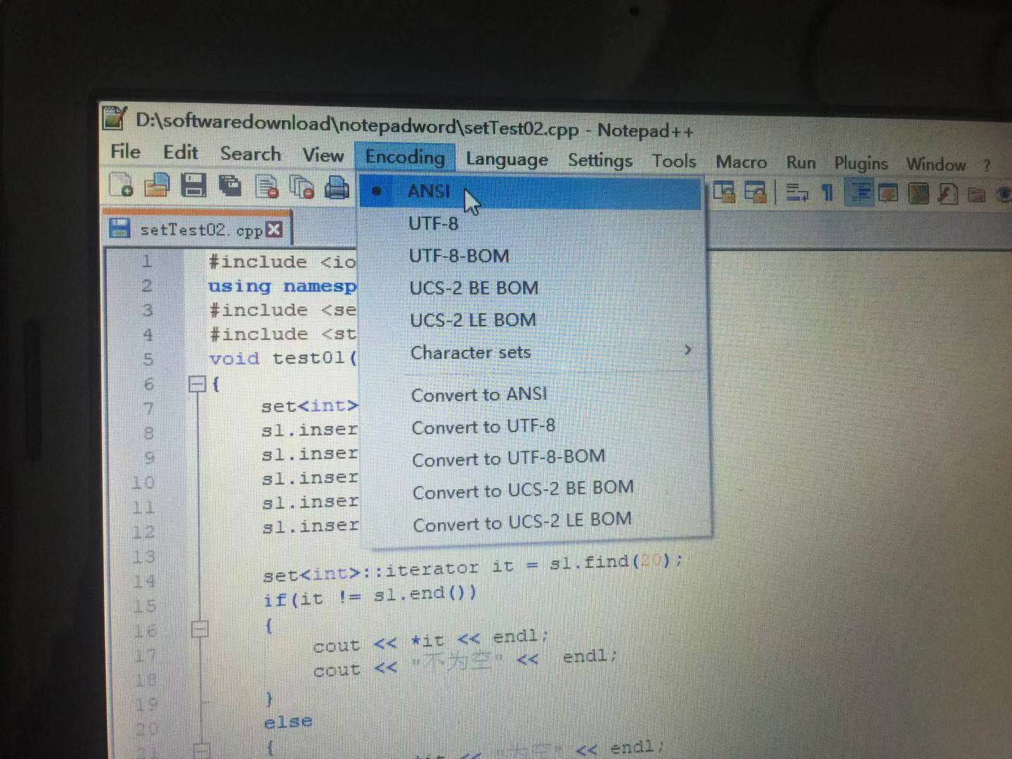
Task: Open Folder as Workspace toolbar icon
Action: (976, 195)
